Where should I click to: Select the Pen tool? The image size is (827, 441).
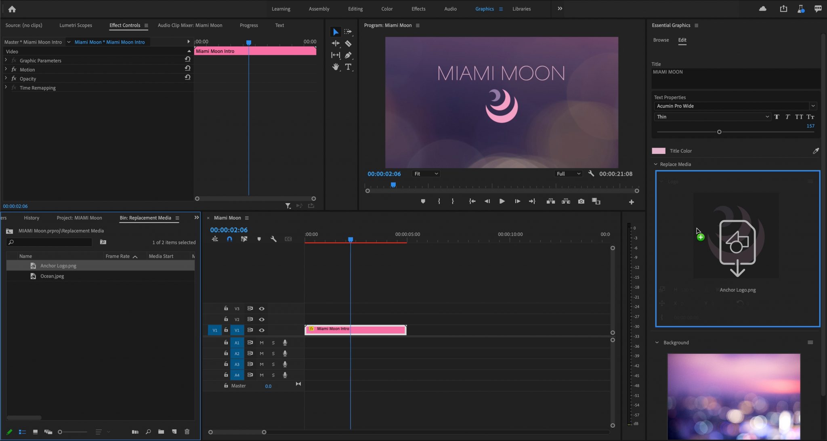click(x=348, y=55)
